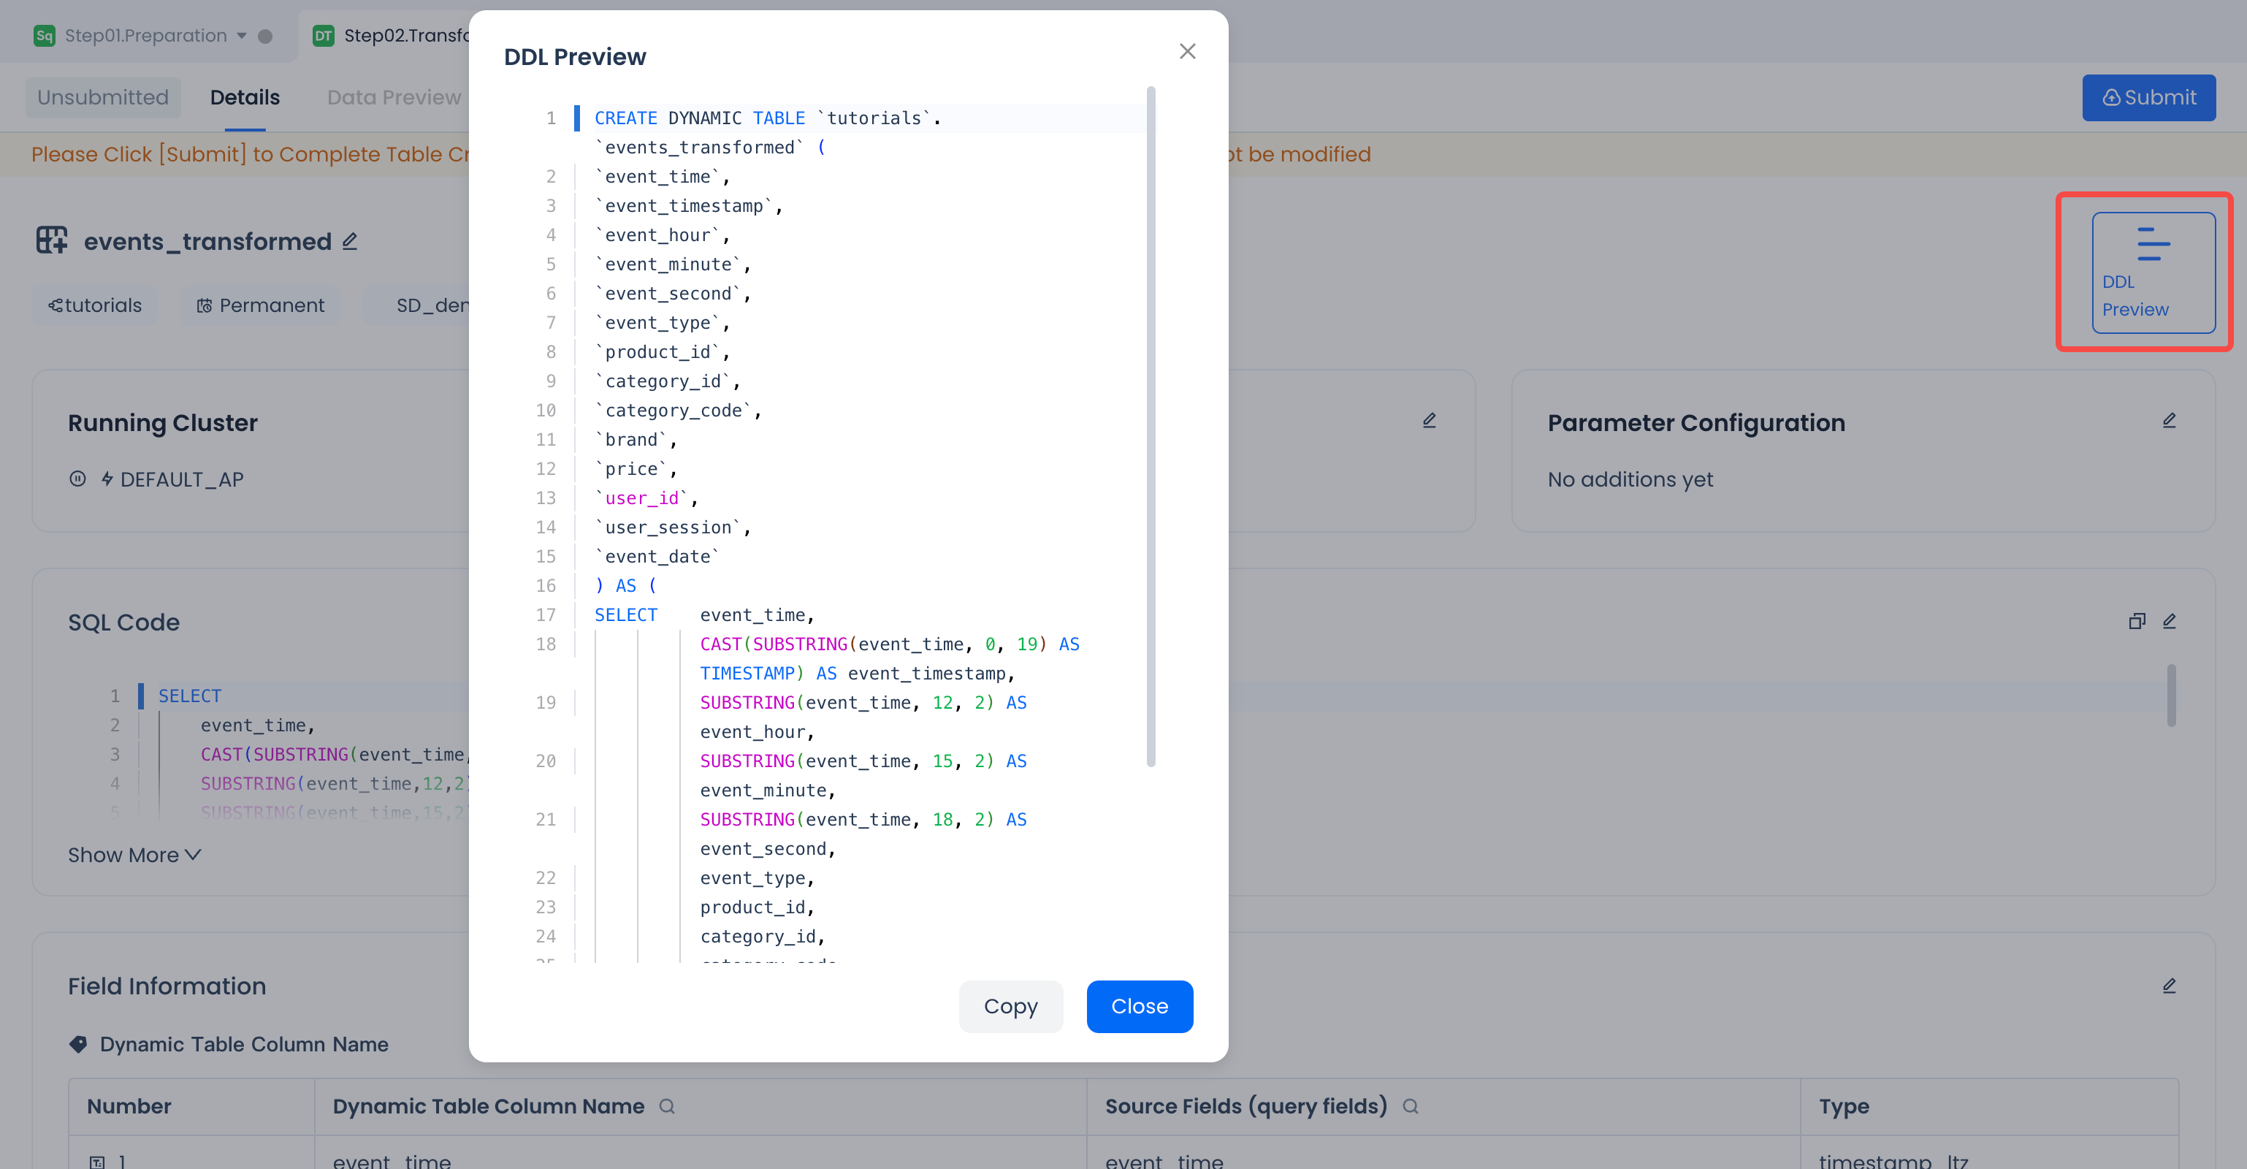Expand Show More under SQL Code
This screenshot has width=2247, height=1169.
coord(134,855)
